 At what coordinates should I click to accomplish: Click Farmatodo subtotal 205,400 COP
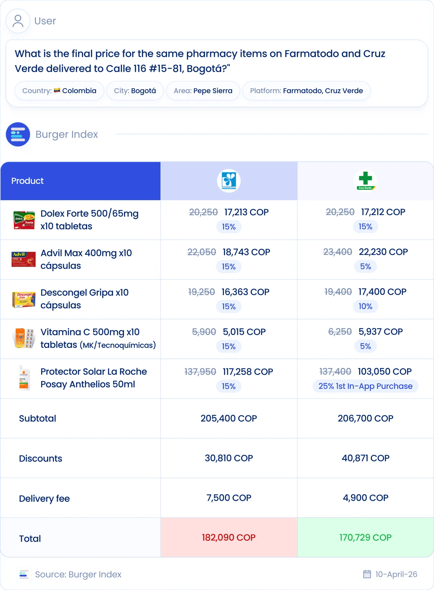[229, 418]
